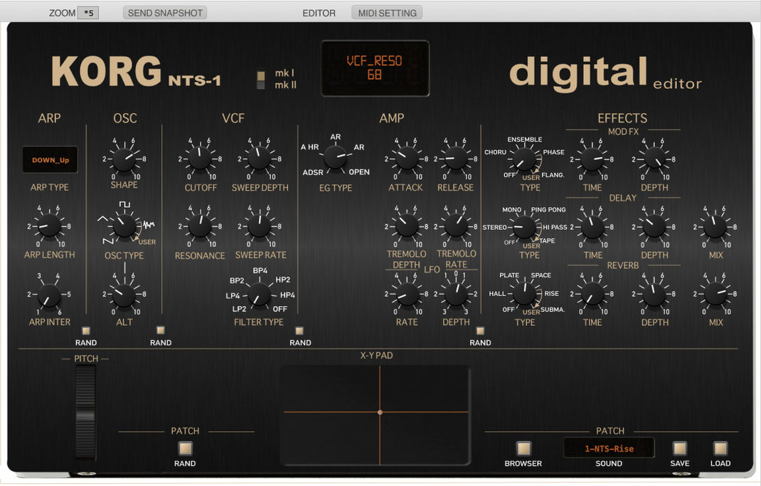Click the LFO Depth knob
Screen dimensions: 761x486
click(456, 294)
